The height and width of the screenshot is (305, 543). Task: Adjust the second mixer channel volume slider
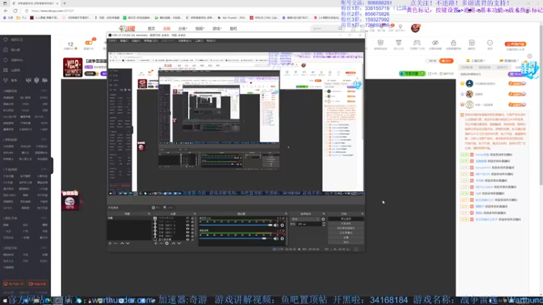click(x=236, y=239)
